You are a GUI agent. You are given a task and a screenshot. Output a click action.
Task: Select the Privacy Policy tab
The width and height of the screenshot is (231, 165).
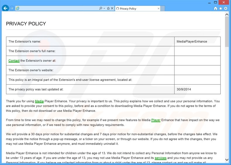click(137, 8)
